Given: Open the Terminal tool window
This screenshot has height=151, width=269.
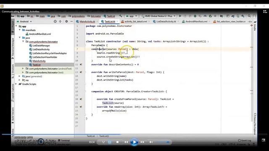Looking at the screenshot, I should click(x=64, y=141).
